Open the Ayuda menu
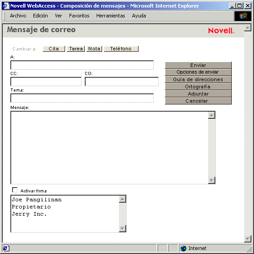The image size is (254, 254). [139, 16]
